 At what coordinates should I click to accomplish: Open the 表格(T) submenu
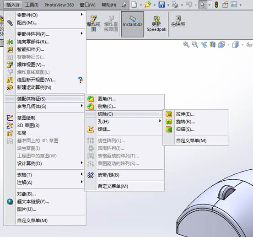tap(45, 175)
